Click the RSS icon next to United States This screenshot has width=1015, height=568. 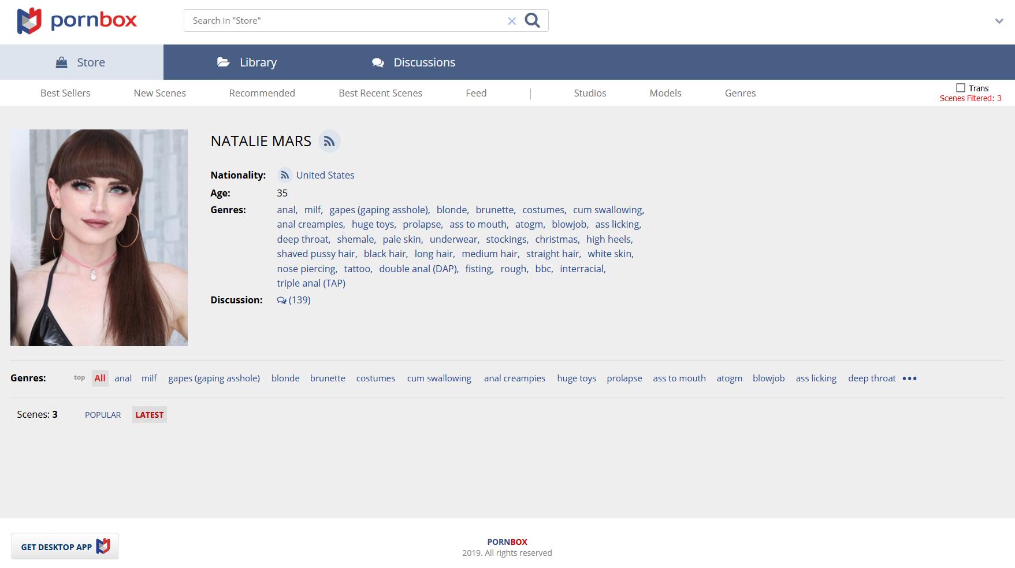[284, 175]
